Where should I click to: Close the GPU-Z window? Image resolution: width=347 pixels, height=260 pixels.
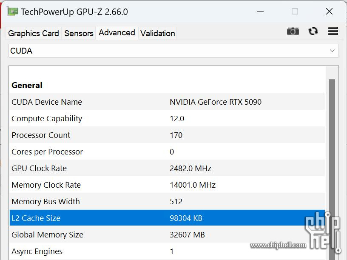(x=329, y=11)
